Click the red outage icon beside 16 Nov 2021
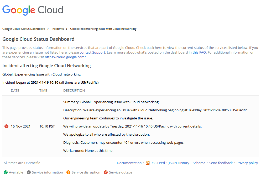 tap(6, 126)
